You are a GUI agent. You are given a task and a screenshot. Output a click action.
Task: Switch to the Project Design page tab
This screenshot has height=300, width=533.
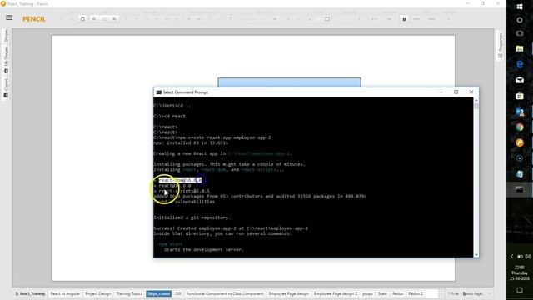98,293
